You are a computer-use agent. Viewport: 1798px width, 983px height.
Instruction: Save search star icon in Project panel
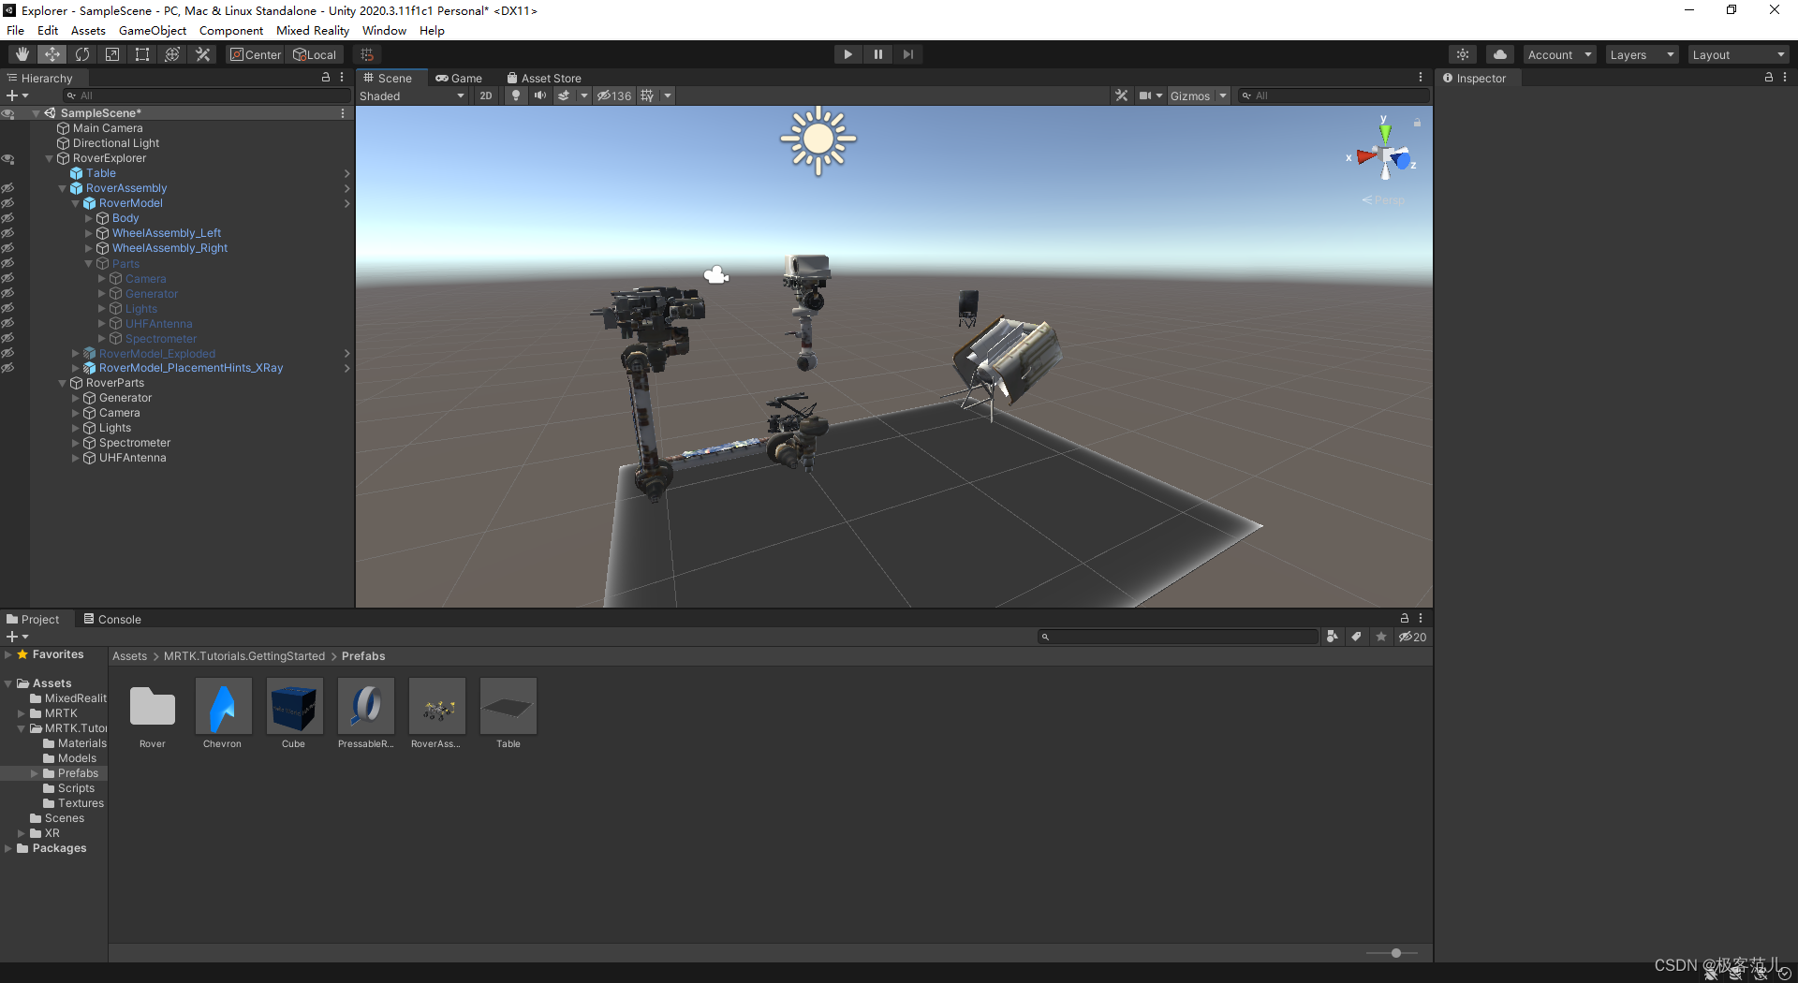pos(1381,637)
